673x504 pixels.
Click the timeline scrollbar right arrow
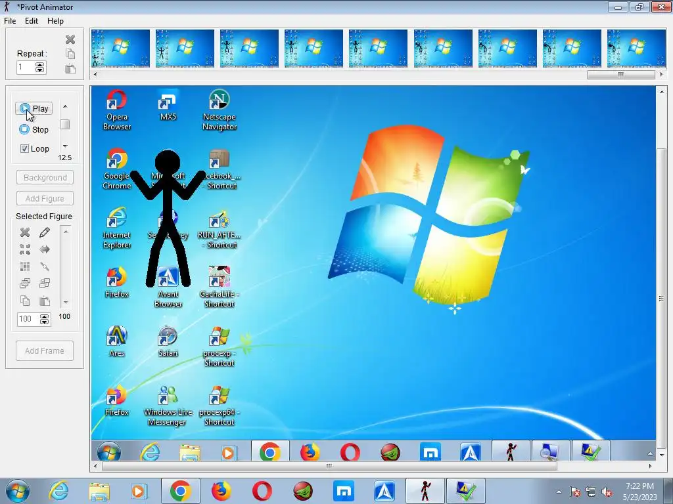coord(661,75)
